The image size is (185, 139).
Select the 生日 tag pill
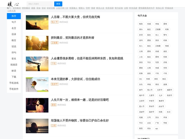(169, 112)
